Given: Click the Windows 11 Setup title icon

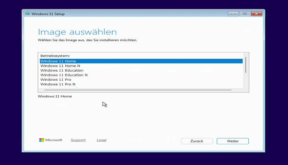Looking at the screenshot, I should 28,14.
